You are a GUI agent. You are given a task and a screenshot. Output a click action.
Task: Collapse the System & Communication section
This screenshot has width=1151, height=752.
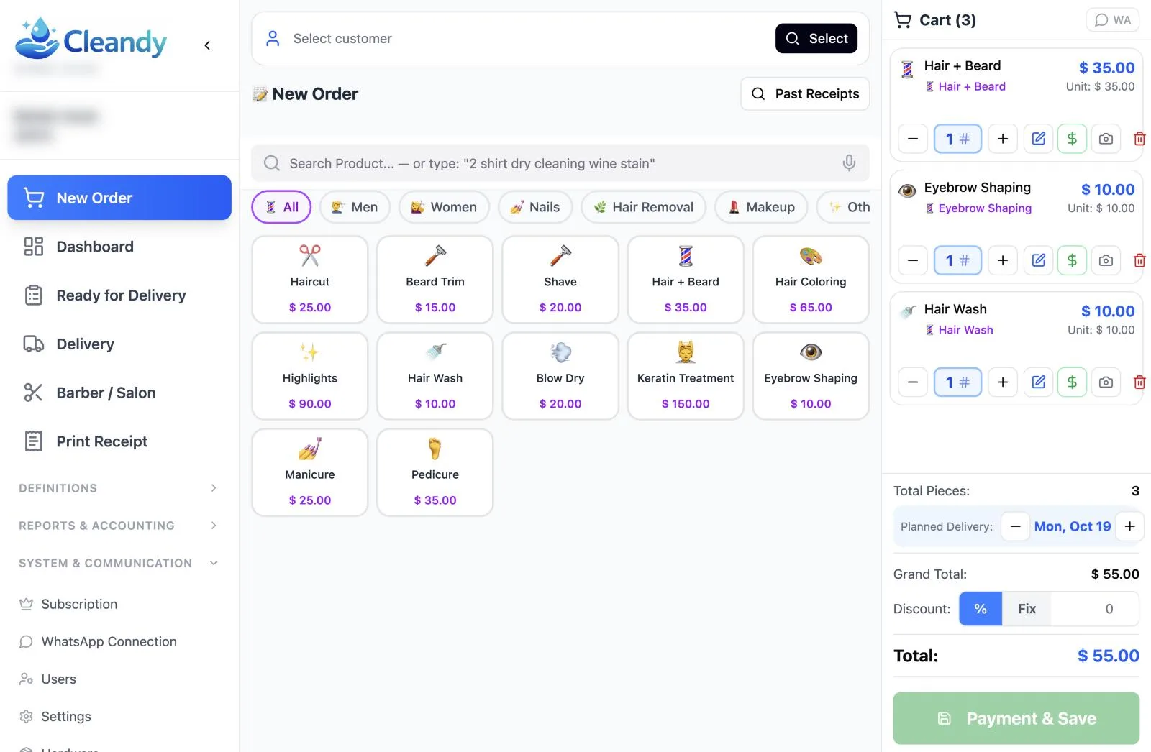point(119,563)
